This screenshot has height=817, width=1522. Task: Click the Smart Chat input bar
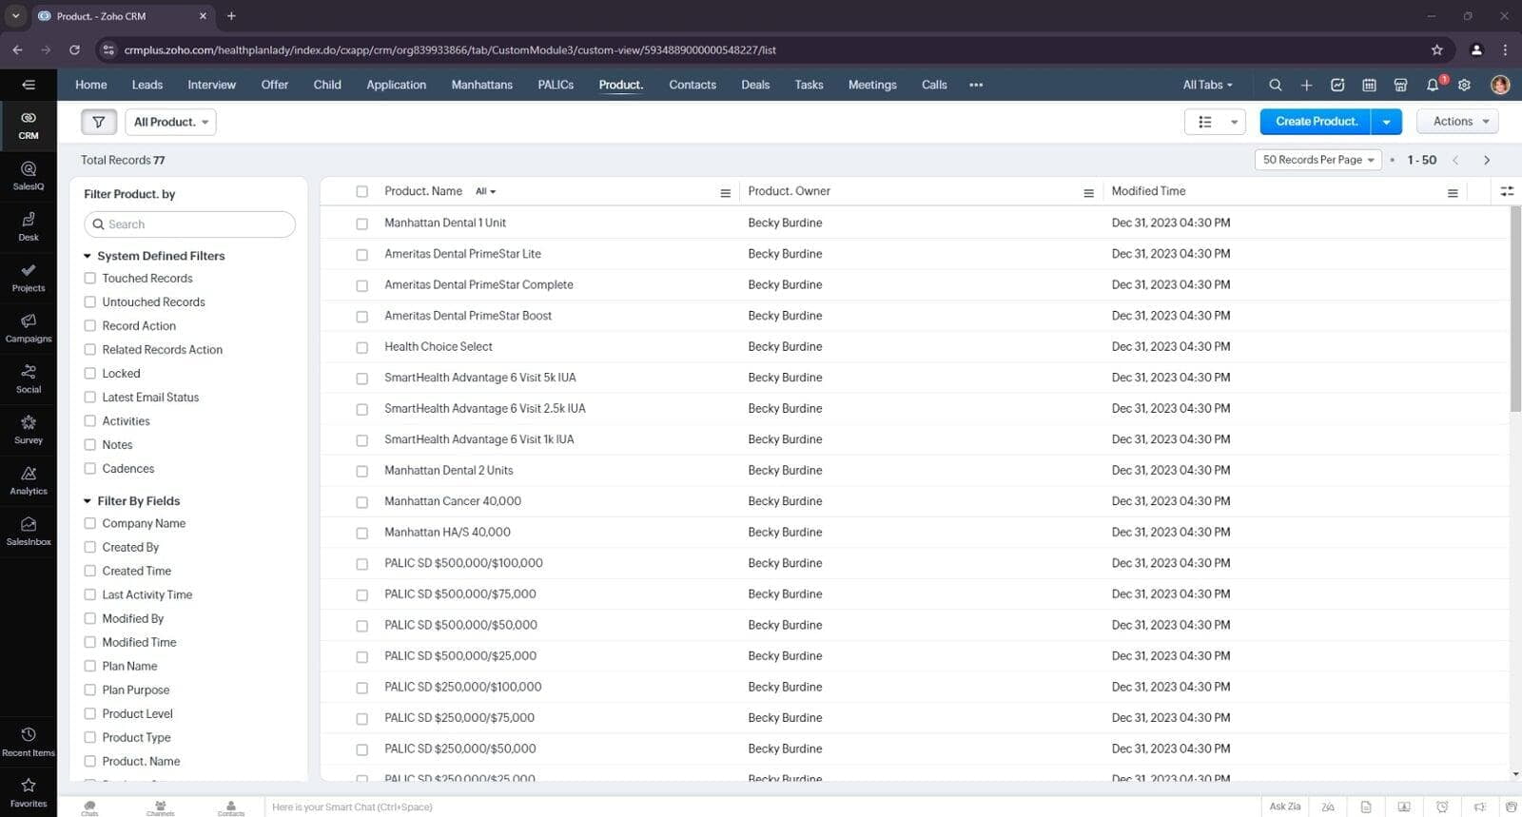coord(761,807)
